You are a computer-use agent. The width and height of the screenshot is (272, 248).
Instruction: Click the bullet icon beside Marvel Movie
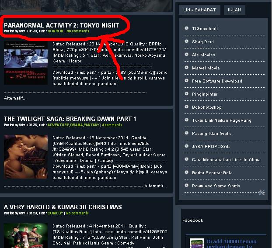[x=186, y=67]
